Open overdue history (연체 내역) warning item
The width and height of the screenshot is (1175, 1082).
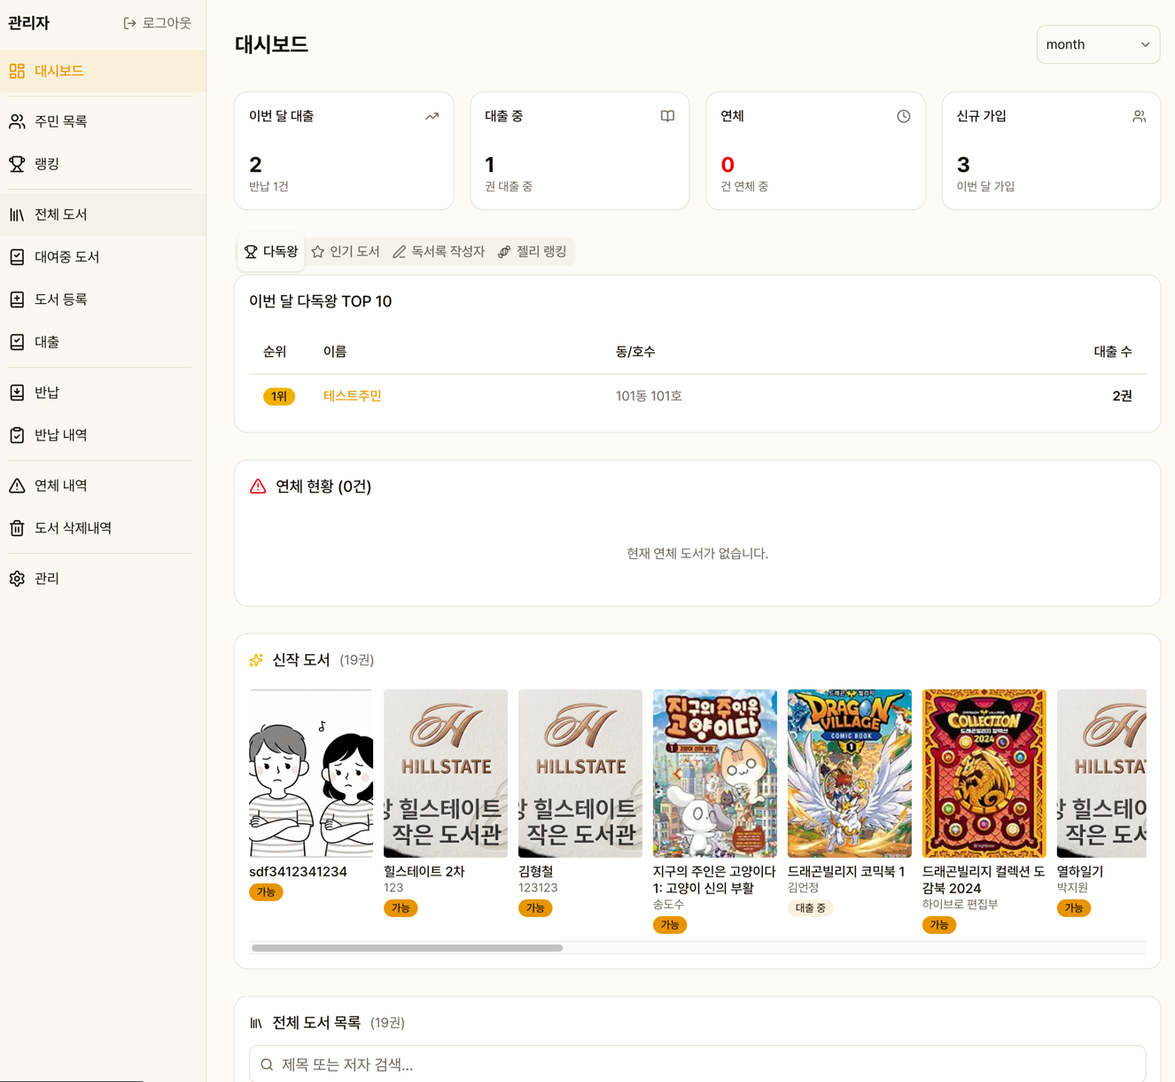[60, 486]
